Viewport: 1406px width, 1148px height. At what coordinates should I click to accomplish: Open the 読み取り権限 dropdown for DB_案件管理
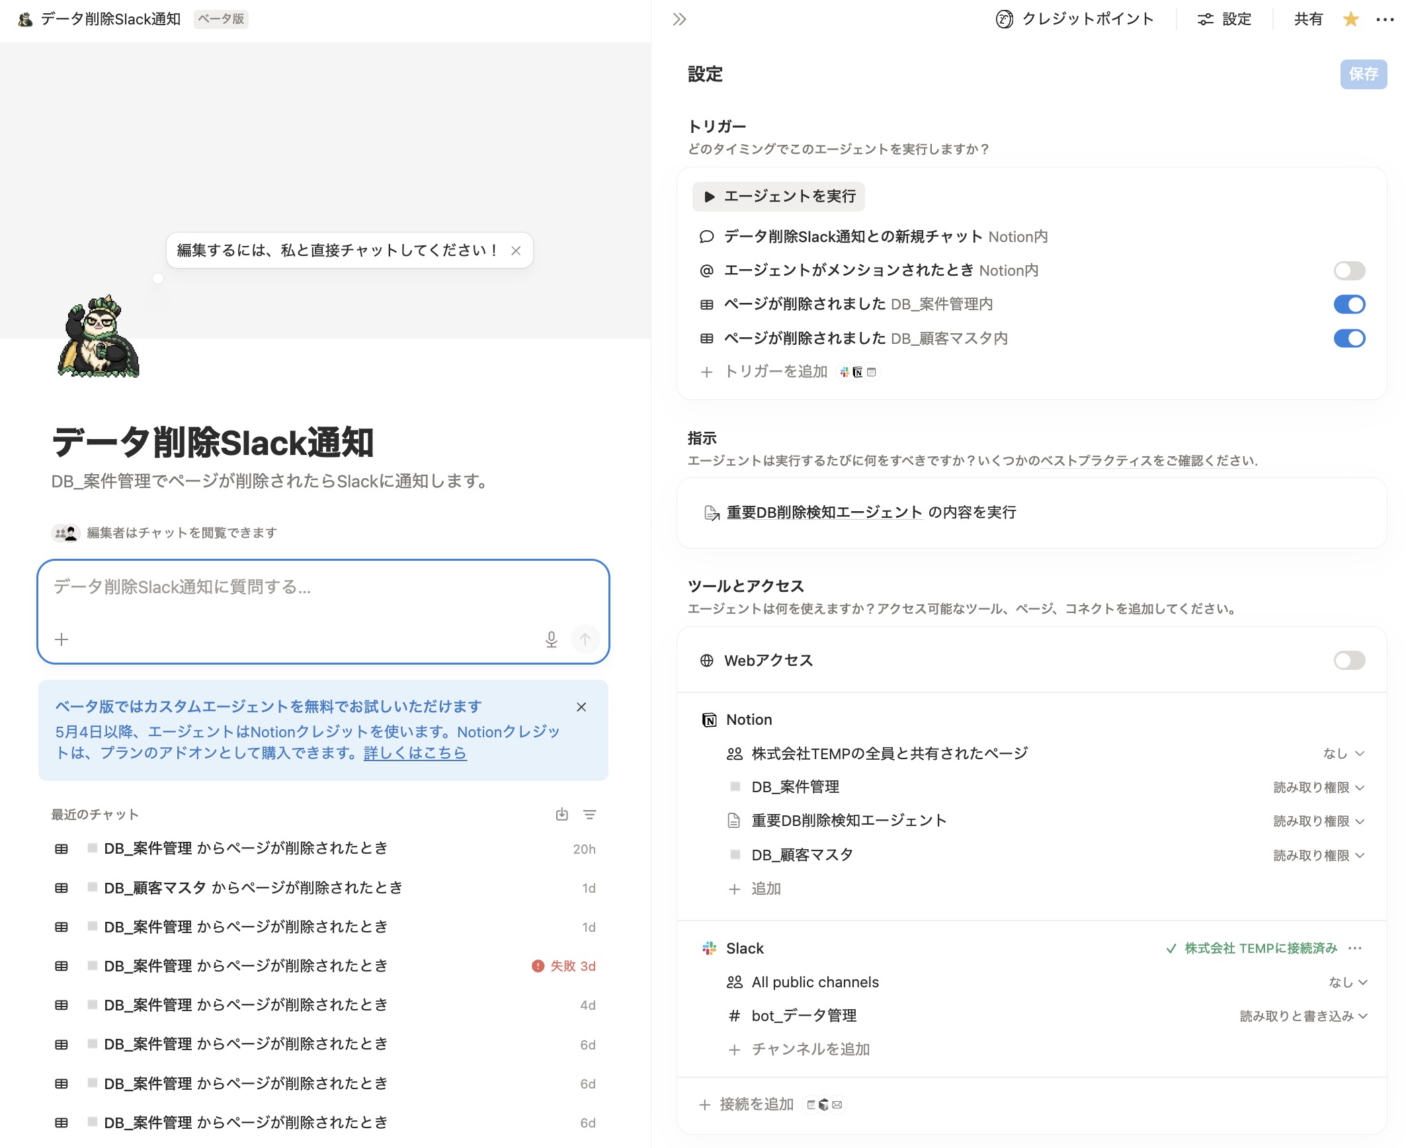coord(1319,788)
